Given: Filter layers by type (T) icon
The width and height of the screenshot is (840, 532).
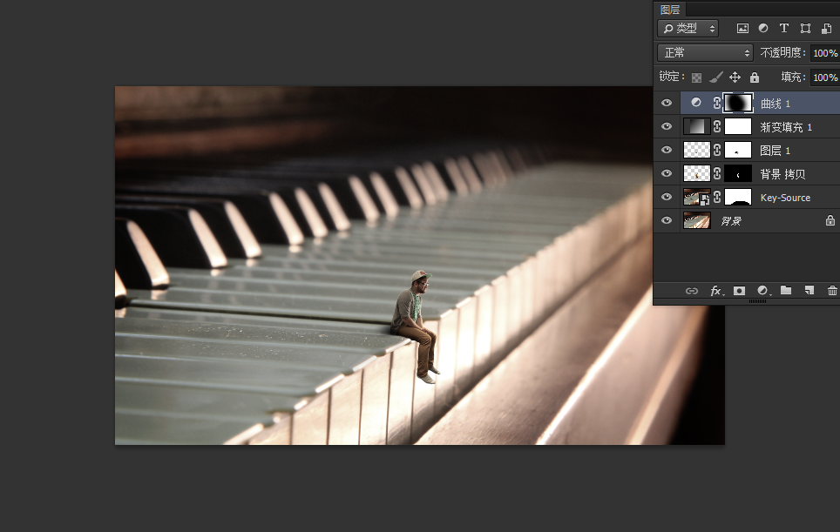Looking at the screenshot, I should coord(783,29).
